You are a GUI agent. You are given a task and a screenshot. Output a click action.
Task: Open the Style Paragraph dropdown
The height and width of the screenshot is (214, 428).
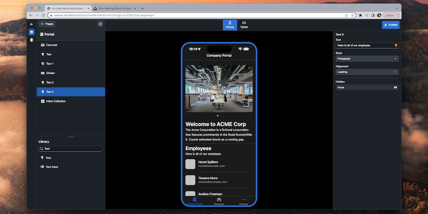(x=367, y=59)
